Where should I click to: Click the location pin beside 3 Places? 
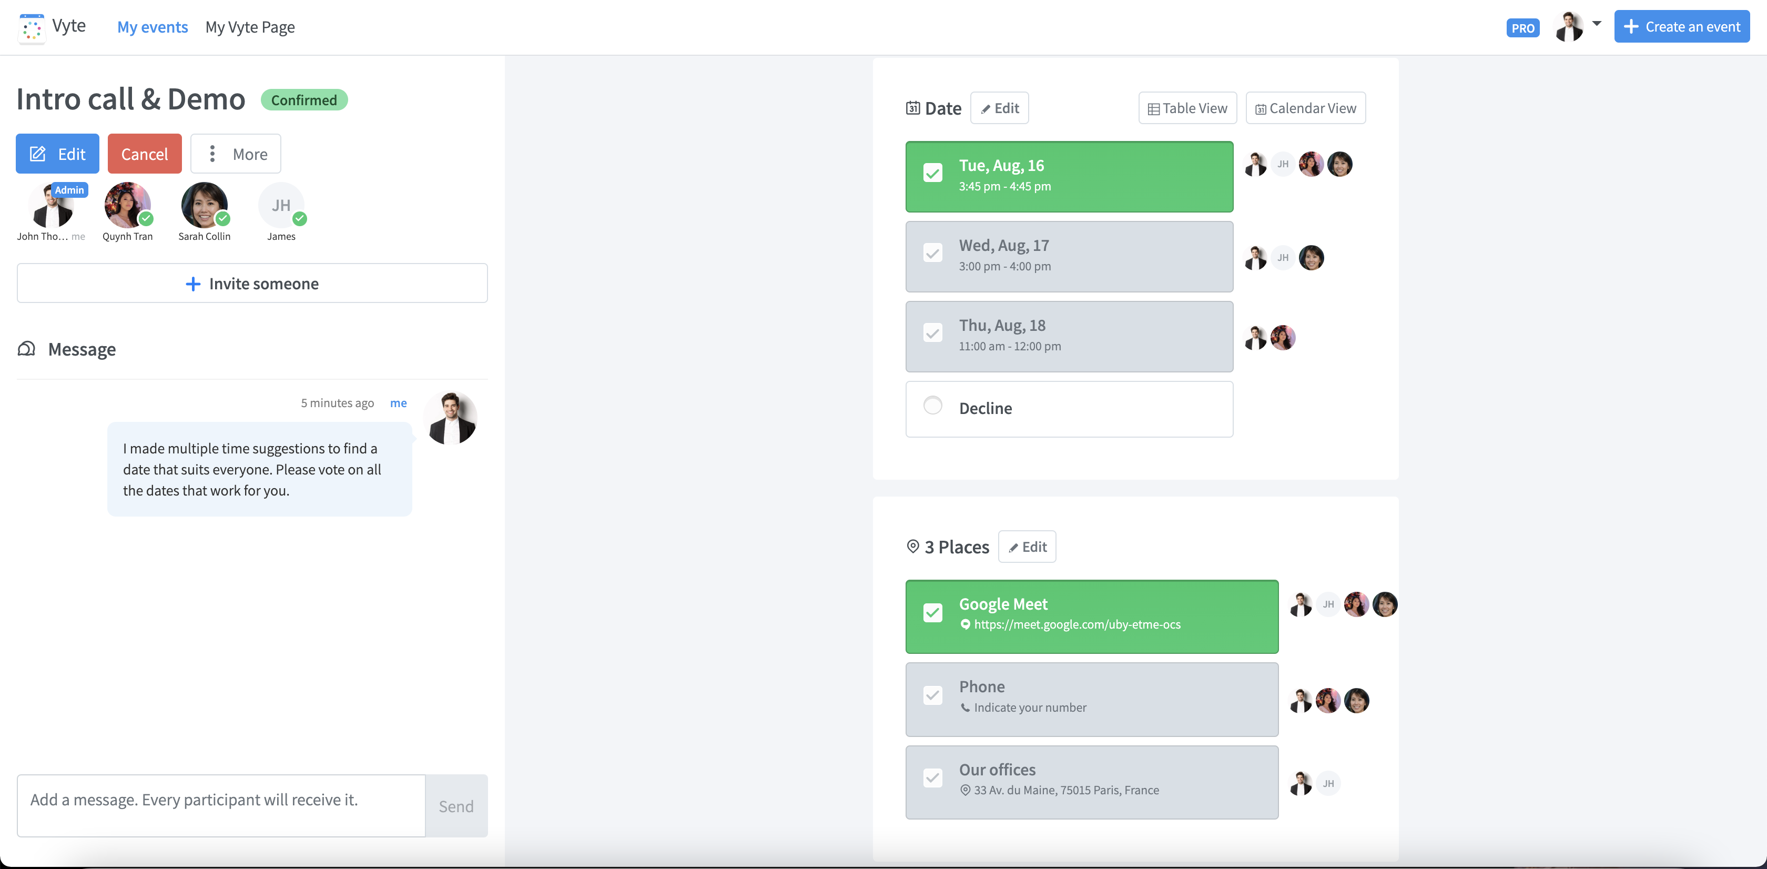tap(912, 547)
